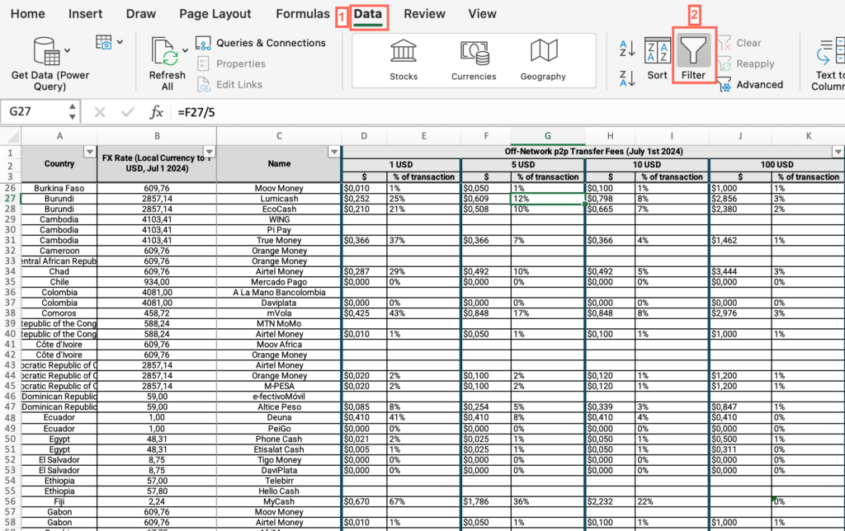Screen dimensions: 845x531
Task: Click the Data from Picture camera icon
Action: (x=104, y=43)
